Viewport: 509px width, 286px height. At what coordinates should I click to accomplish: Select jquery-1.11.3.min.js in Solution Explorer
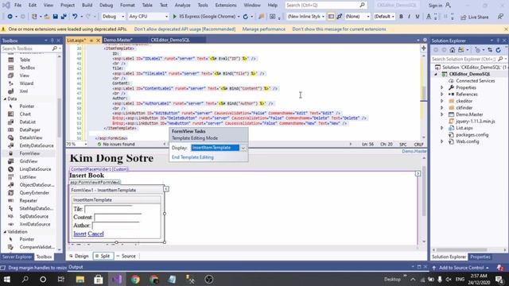click(x=476, y=122)
